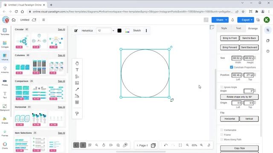Open the more options kebab menu
Image resolution: width=273 pixels, height=153 pixels.
tap(146, 31)
